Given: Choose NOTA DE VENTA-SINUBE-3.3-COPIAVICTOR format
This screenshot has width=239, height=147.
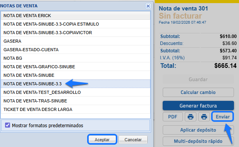Looking at the screenshot, I should tap(76, 33).
